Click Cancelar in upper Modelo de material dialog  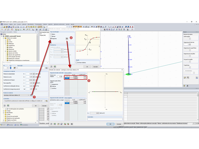coord(96,67)
